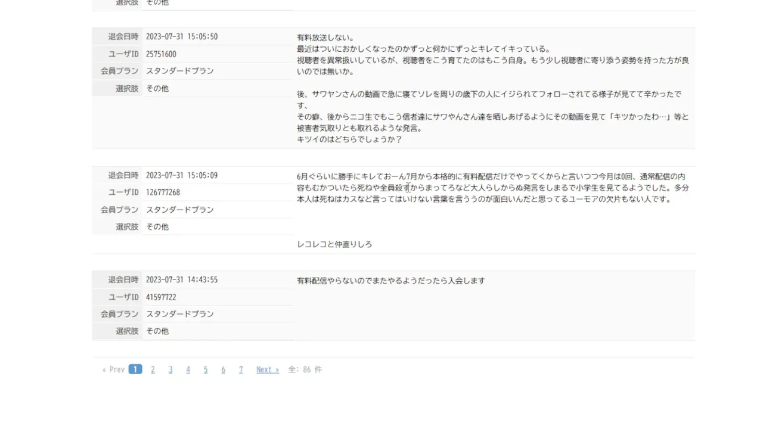Open the Next » page link
This screenshot has width=763, height=429.
(268, 369)
